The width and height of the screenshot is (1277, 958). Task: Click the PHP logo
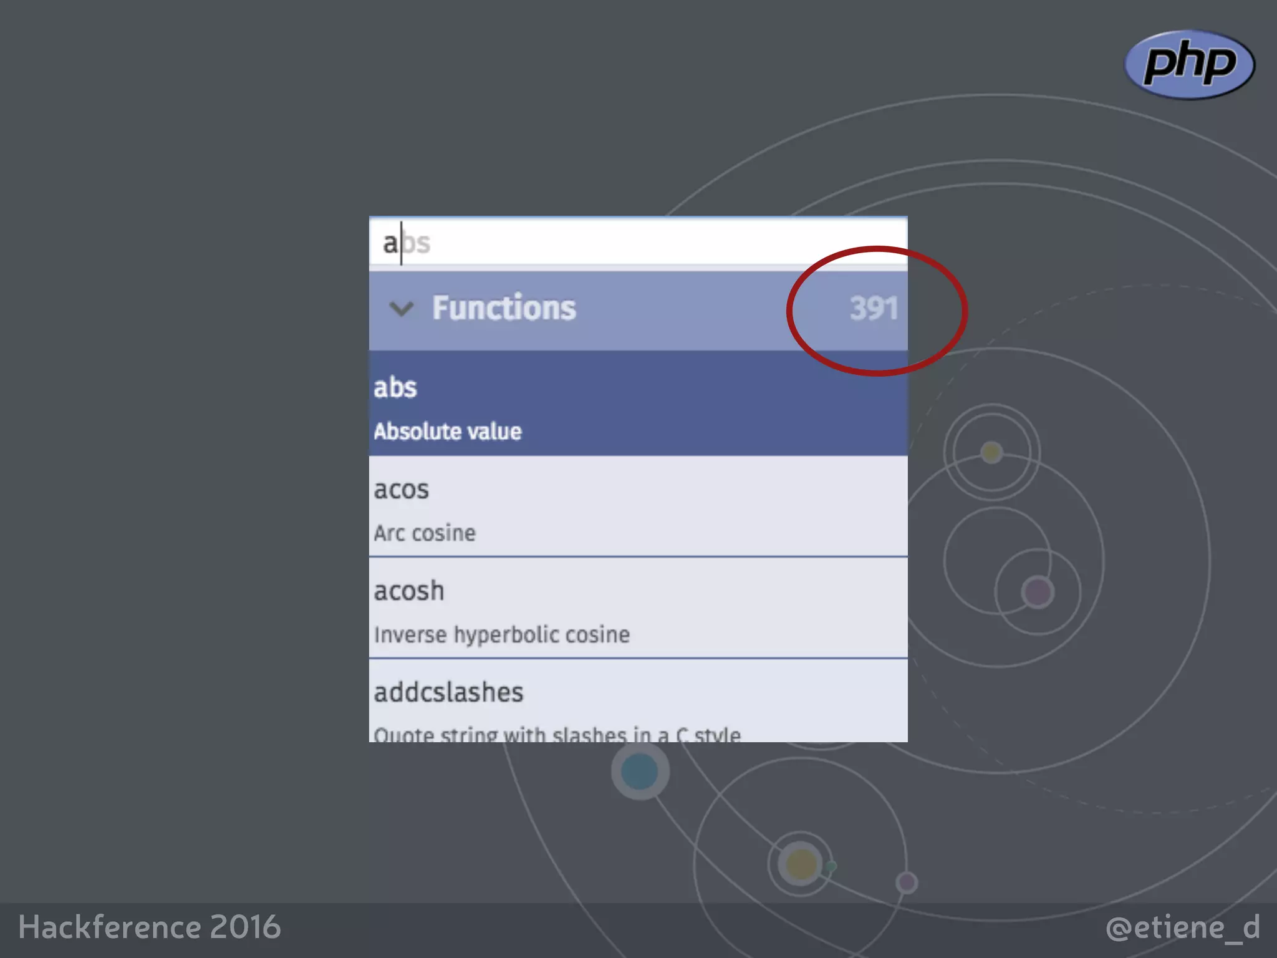(1189, 64)
